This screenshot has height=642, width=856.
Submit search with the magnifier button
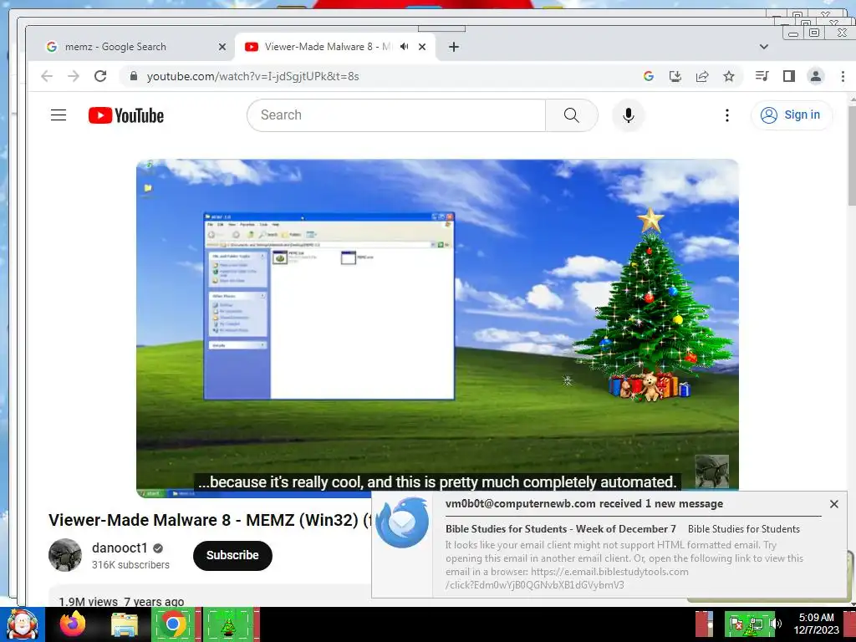(x=572, y=115)
